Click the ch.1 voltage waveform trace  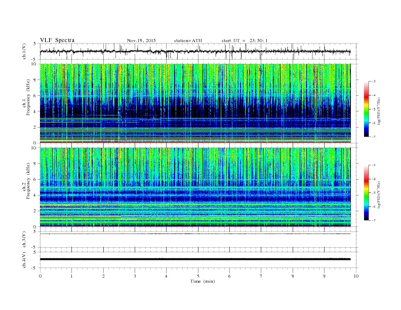tap(195, 51)
